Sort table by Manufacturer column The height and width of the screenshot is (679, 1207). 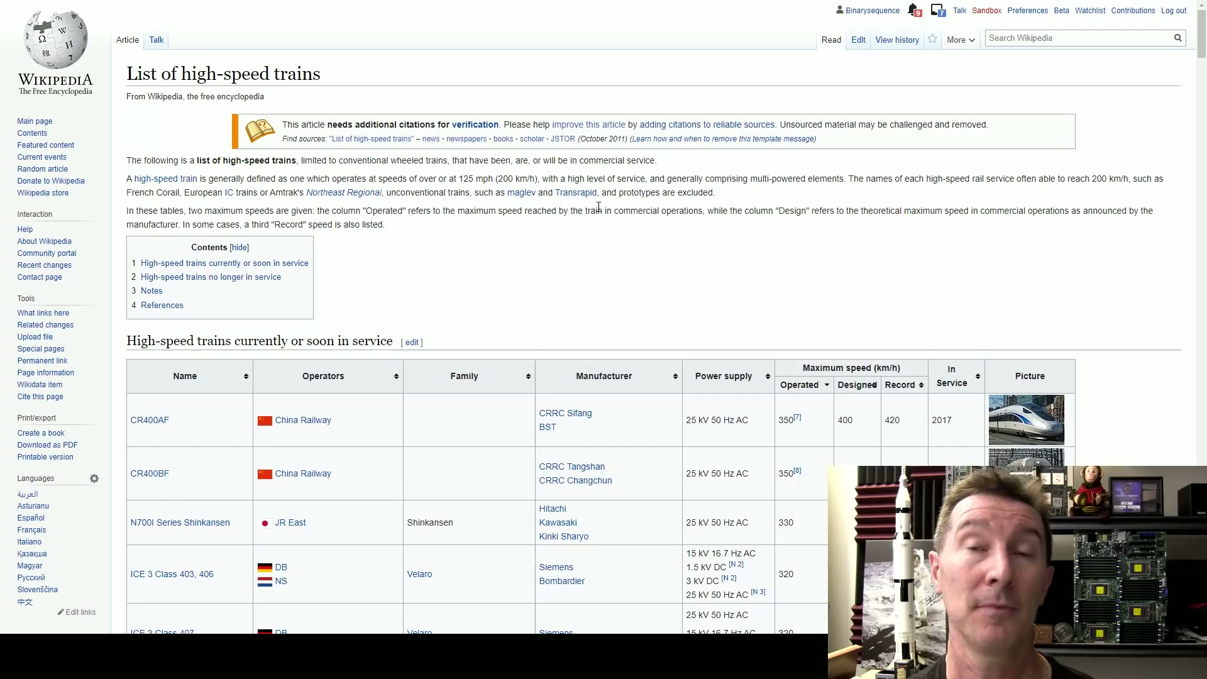675,376
